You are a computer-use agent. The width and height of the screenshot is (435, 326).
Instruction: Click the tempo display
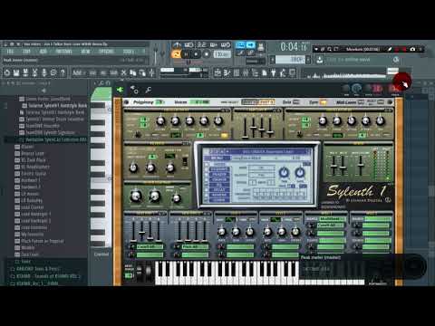click(x=222, y=54)
